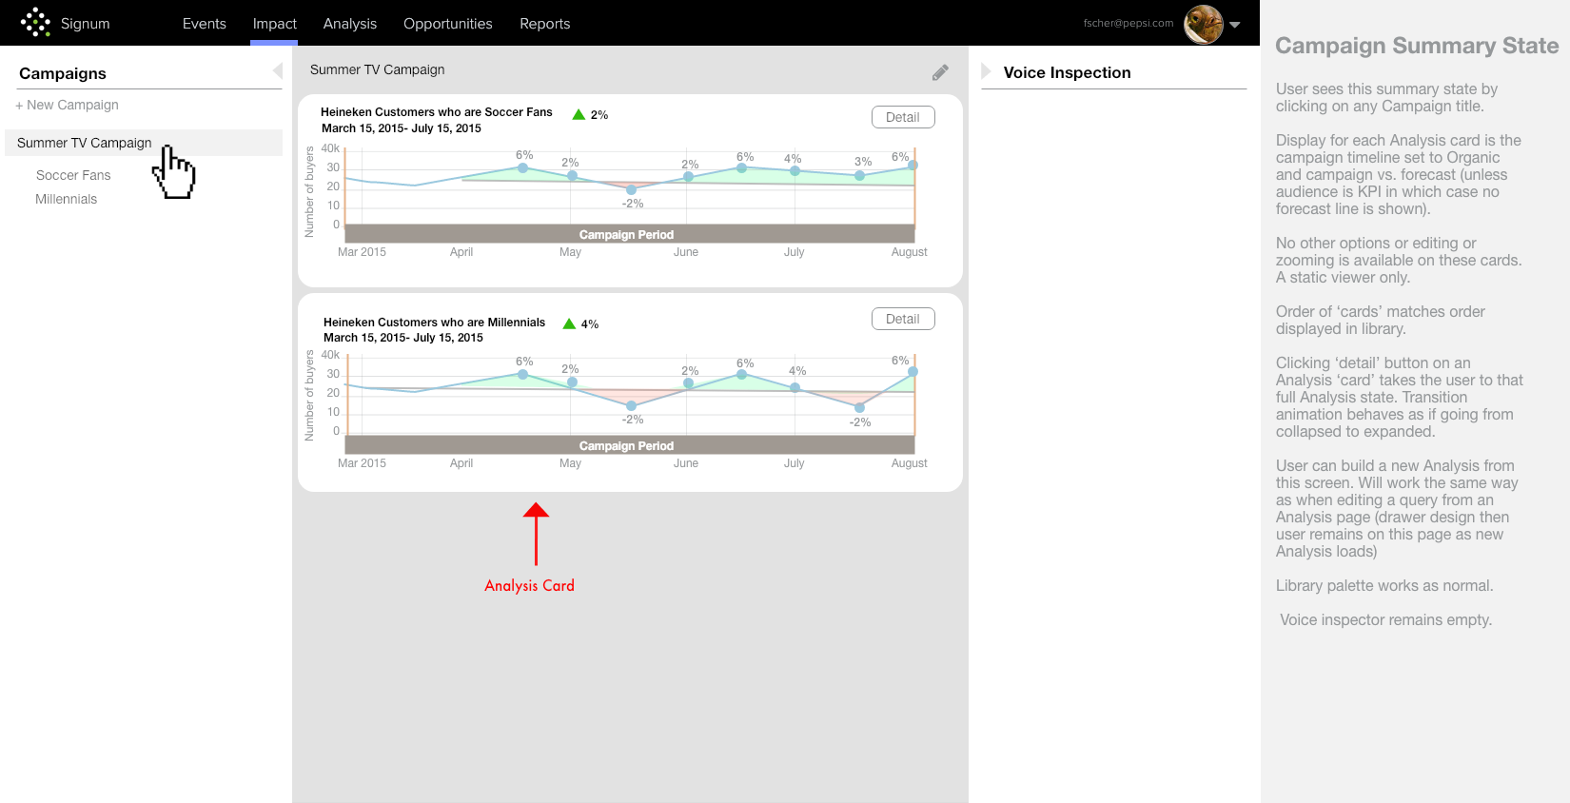The image size is (1570, 803).
Task: Click Soccer Fans card title text
Action: pos(437,112)
